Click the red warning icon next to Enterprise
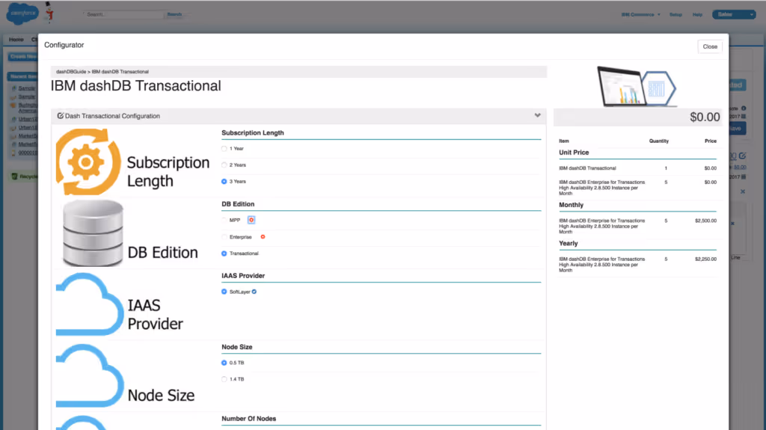The height and width of the screenshot is (430, 766). coord(263,237)
